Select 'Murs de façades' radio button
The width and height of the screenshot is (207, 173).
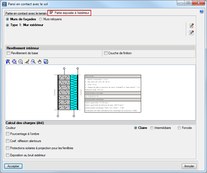point(7,19)
